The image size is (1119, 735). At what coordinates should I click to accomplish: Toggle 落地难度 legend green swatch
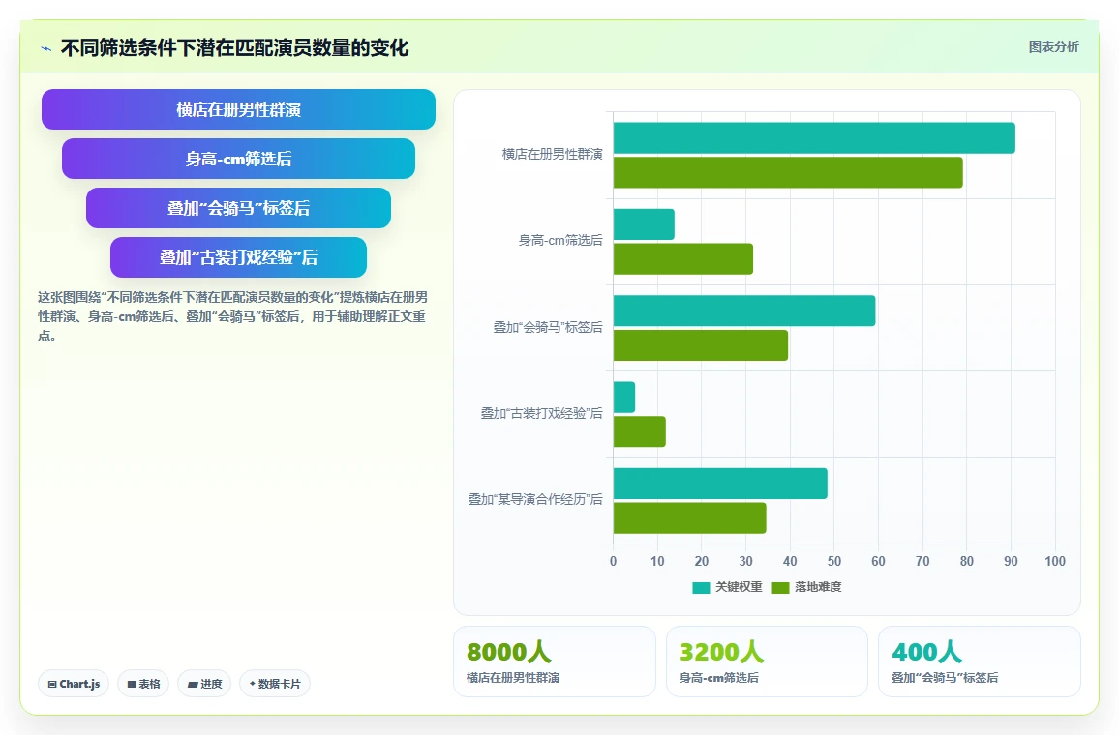click(x=781, y=587)
